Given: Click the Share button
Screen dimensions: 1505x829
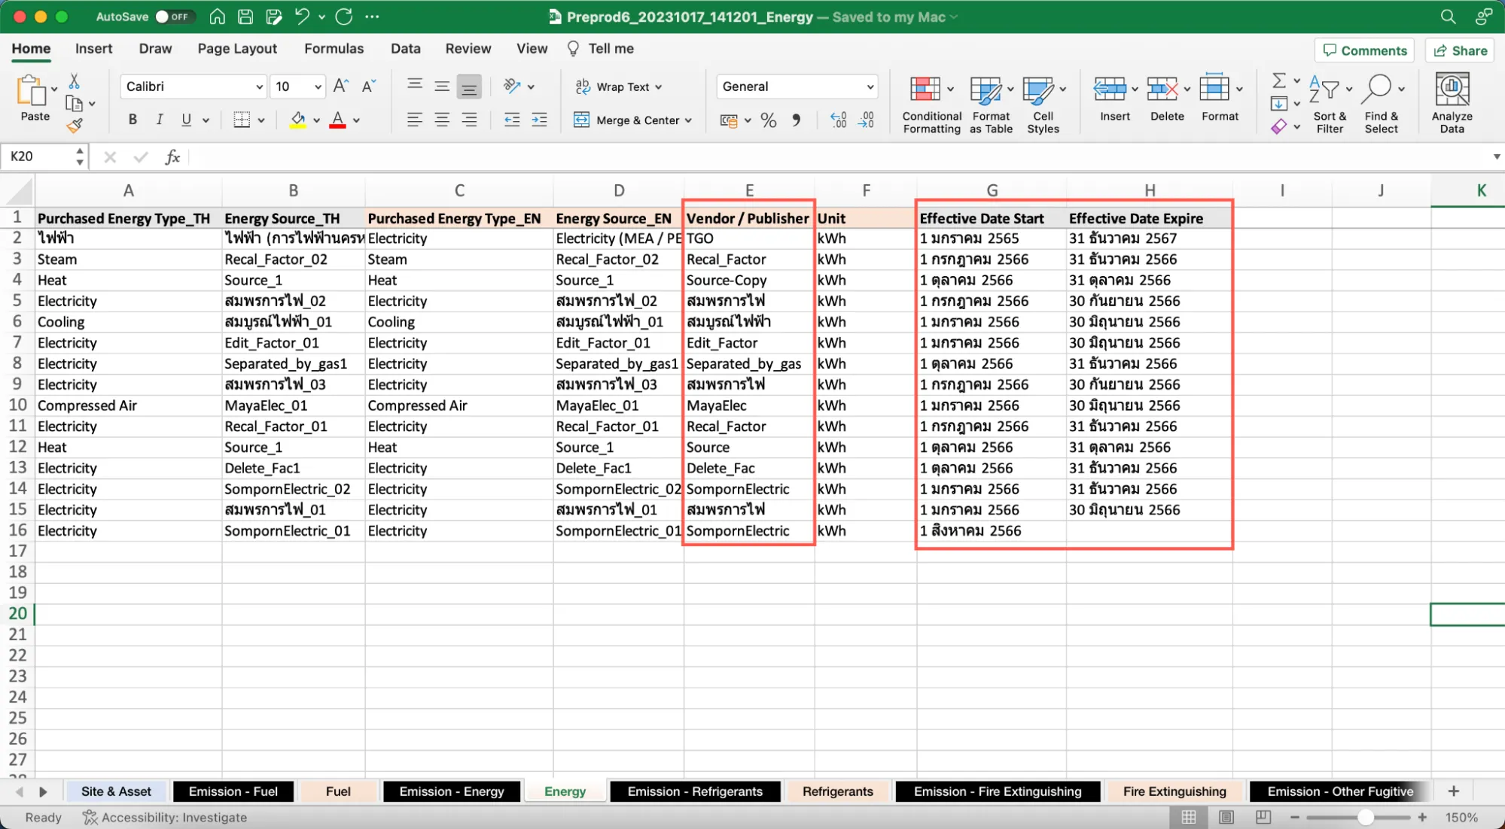Looking at the screenshot, I should pos(1460,50).
